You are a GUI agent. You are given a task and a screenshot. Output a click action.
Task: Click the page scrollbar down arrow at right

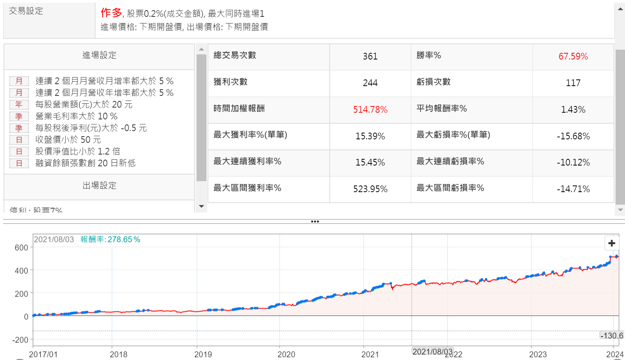pyautogui.click(x=620, y=210)
